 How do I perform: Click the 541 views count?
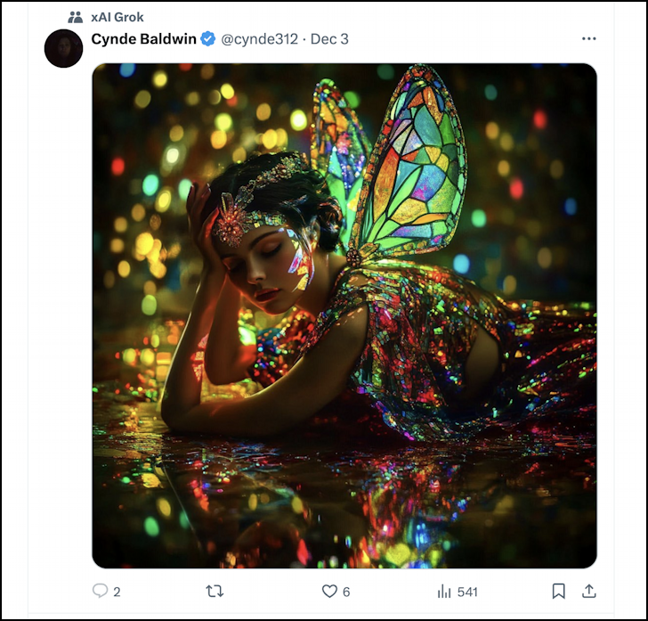click(467, 592)
